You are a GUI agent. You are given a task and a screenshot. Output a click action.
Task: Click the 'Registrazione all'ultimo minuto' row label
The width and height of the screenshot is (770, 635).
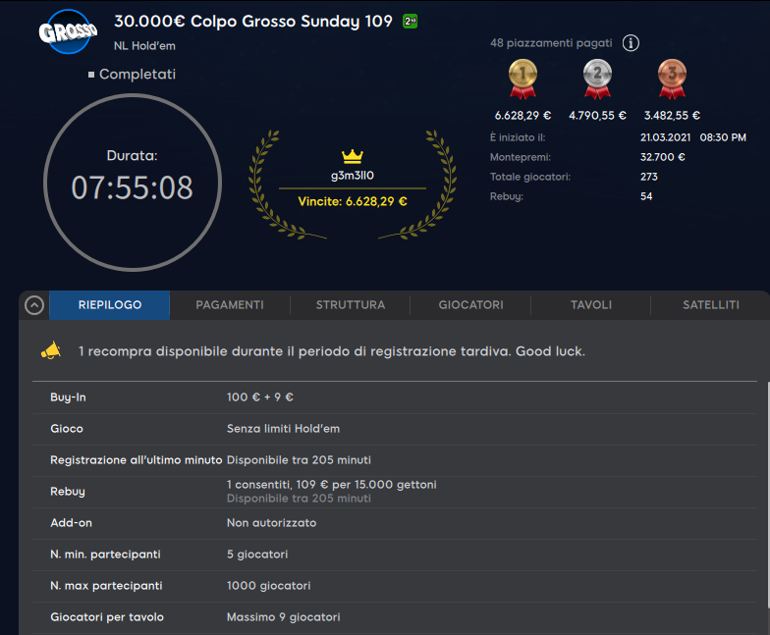[x=136, y=459]
